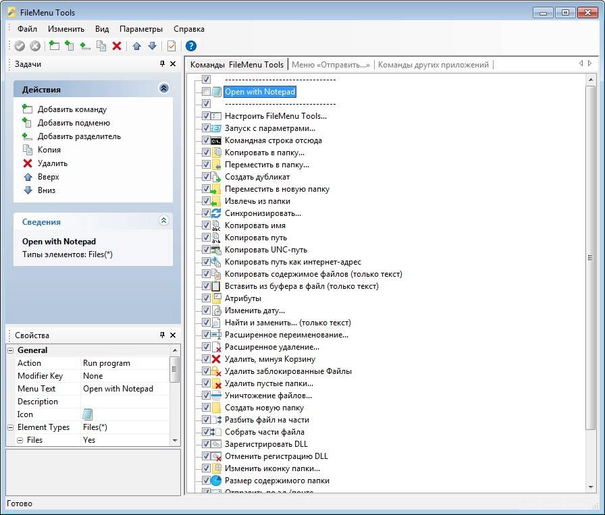Click the Add submenu toolbar icon

[70, 45]
